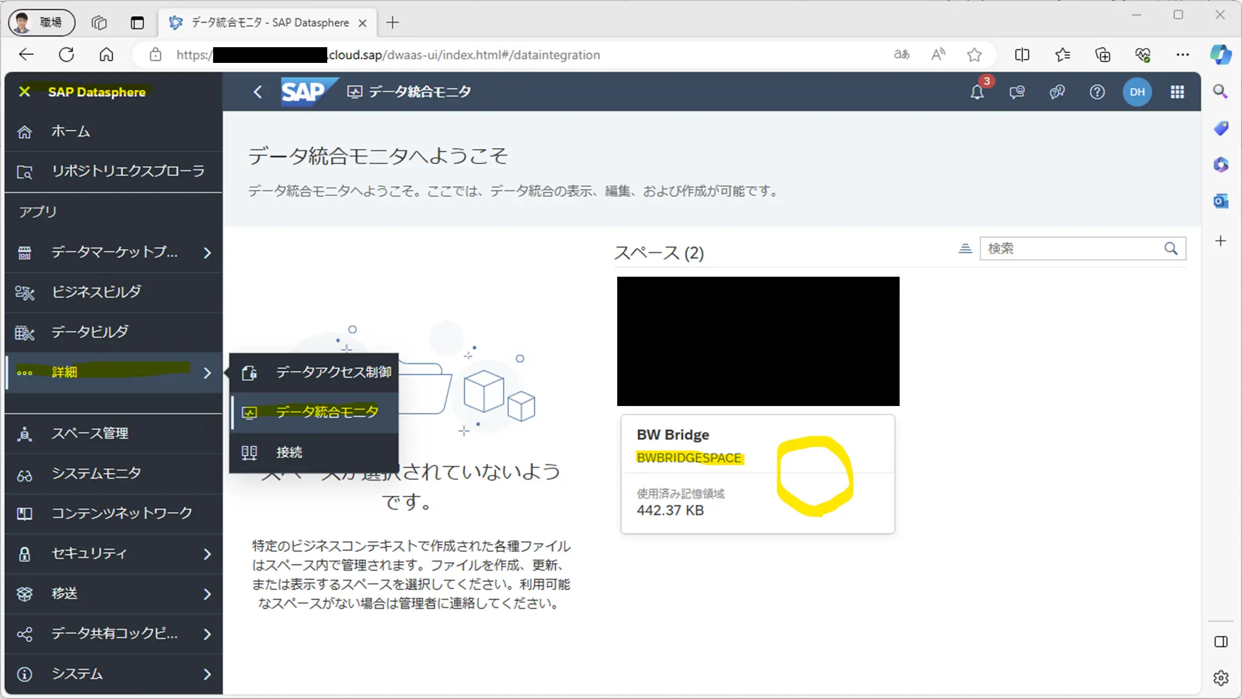Open the 職場 browser profile button
1242x699 pixels.
click(x=42, y=22)
